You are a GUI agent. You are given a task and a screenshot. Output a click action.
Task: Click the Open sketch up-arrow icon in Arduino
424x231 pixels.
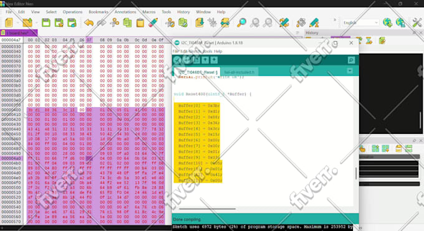tap(205, 60)
